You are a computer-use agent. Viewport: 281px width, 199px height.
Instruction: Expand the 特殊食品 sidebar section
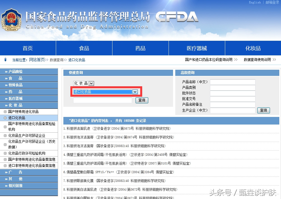point(29,85)
